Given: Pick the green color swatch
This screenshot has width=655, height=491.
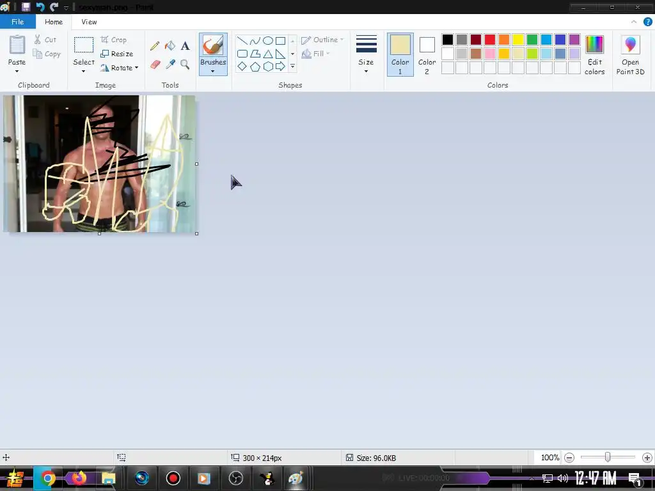Looking at the screenshot, I should tap(532, 40).
